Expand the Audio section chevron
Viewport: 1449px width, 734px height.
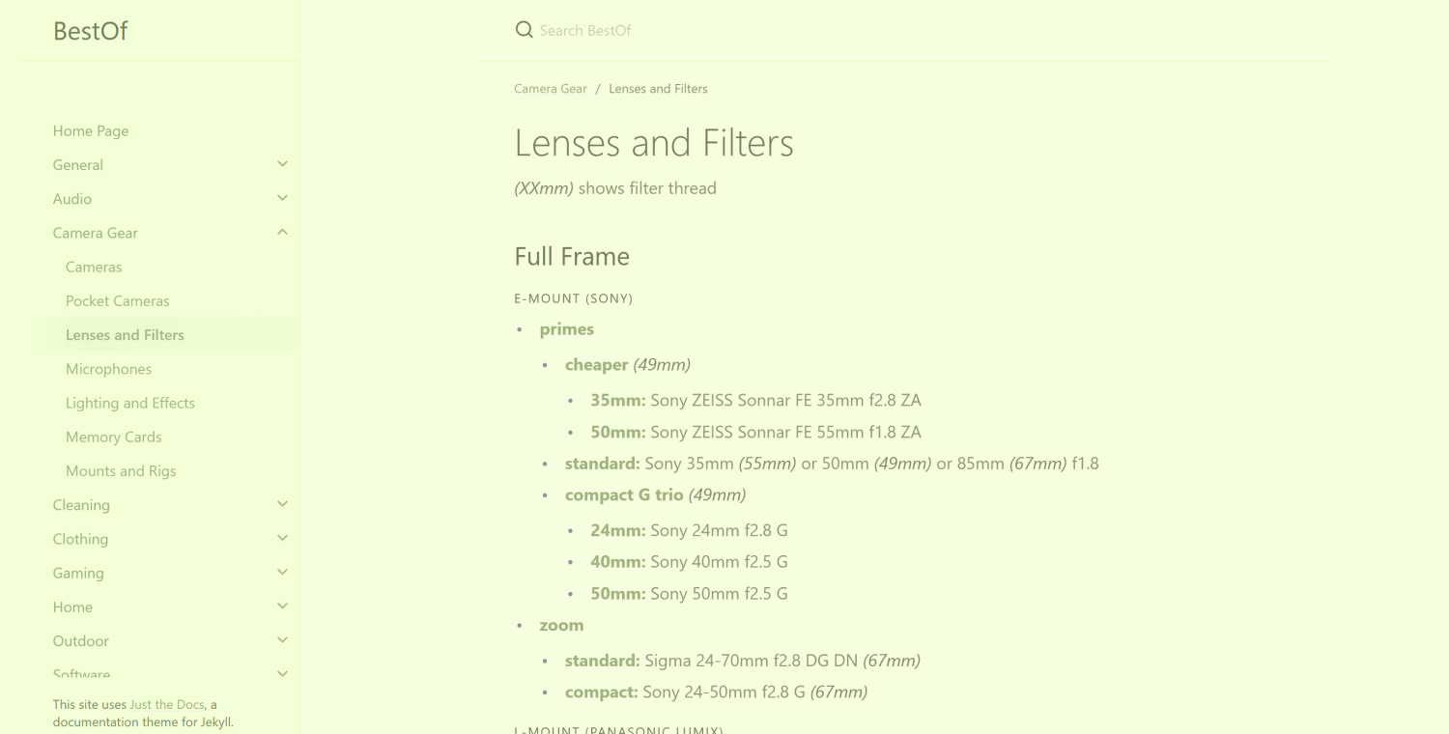[282, 198]
